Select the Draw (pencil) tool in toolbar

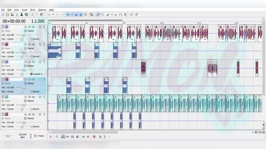coord(98,15)
